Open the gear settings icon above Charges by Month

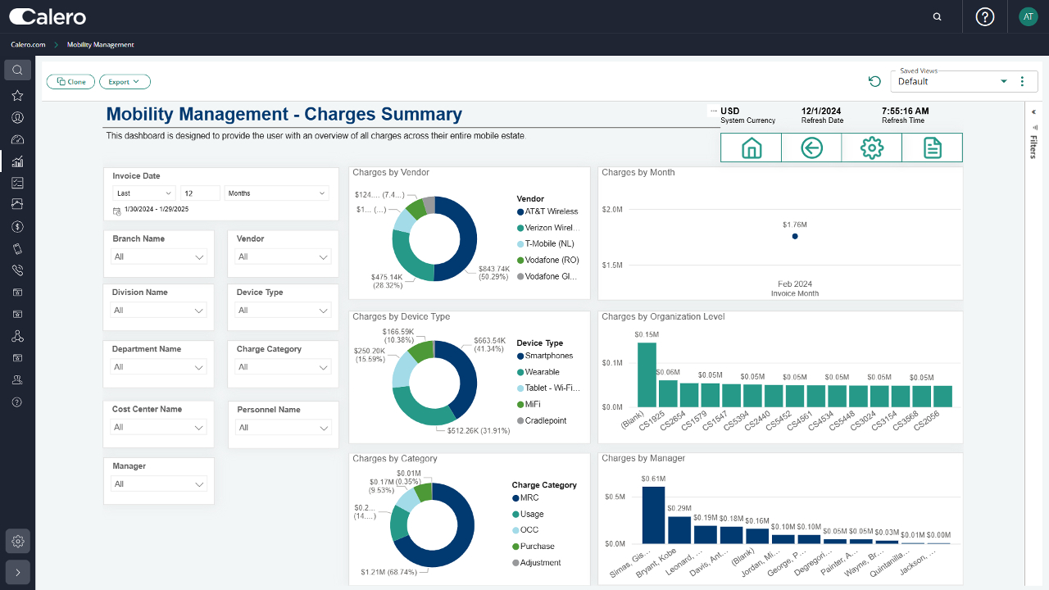tap(871, 147)
